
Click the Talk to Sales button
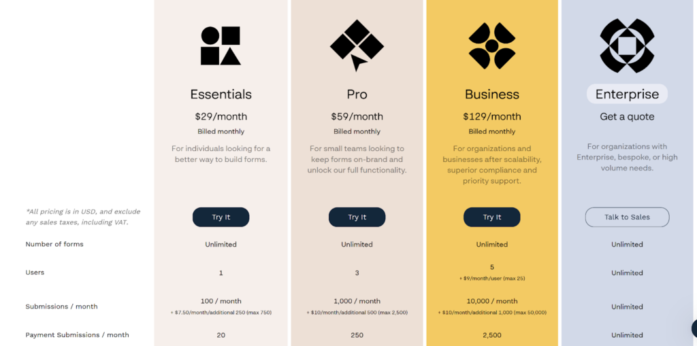[627, 218]
